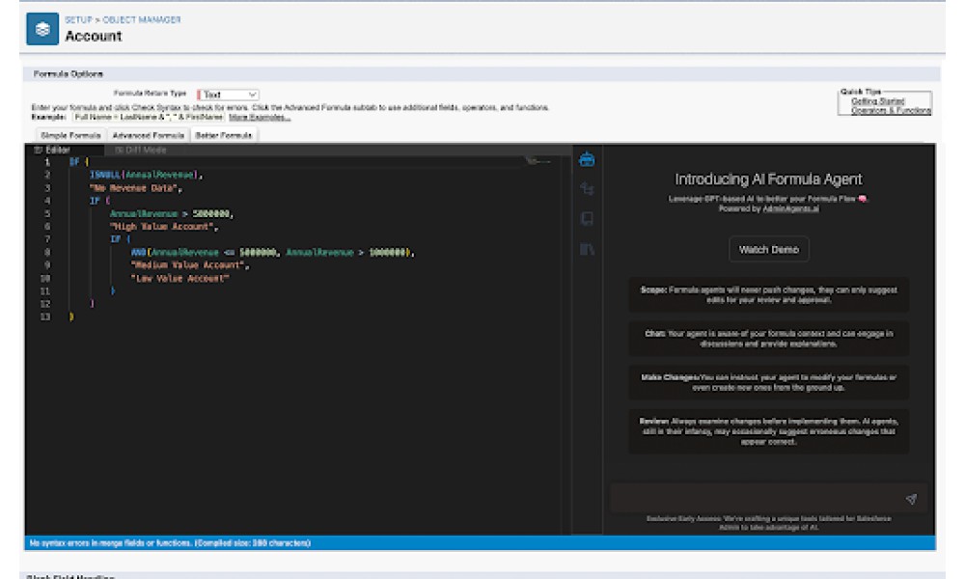Click the Formula Options section header
This screenshot has width=965, height=579.
pos(68,74)
